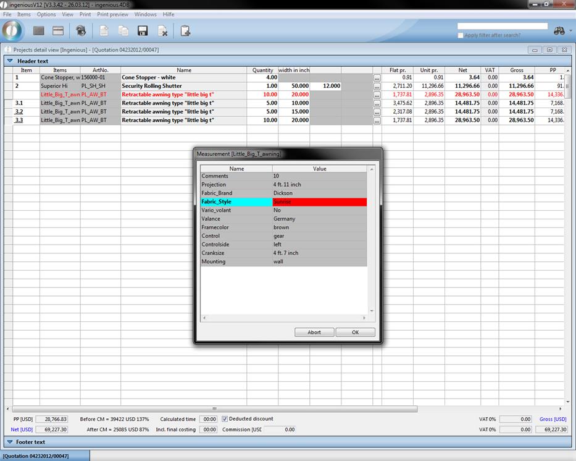
Task: Click the dark grid view toolbar icon
Action: pyautogui.click(x=39, y=31)
